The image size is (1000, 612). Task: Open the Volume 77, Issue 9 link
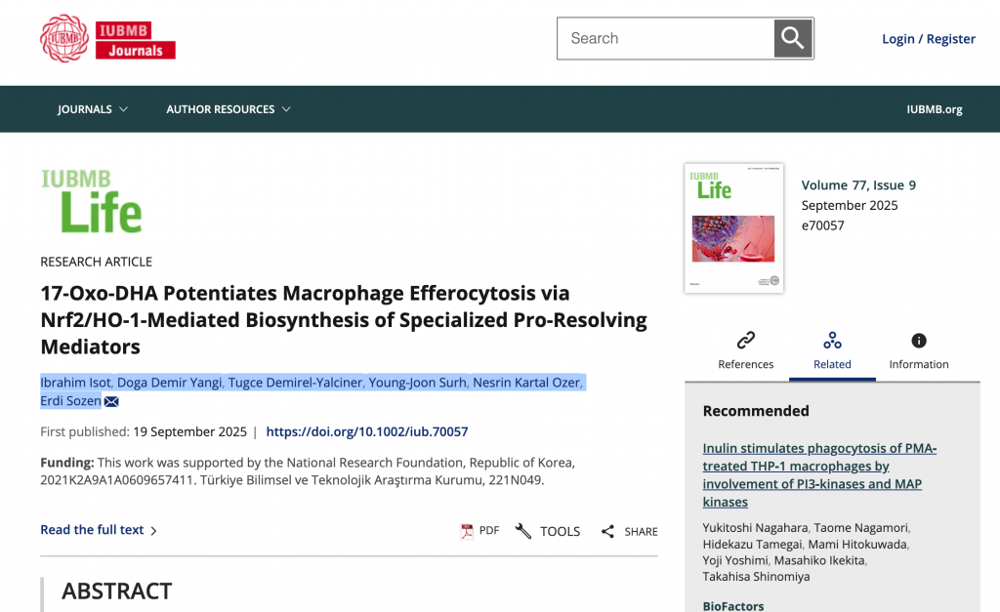(x=858, y=185)
